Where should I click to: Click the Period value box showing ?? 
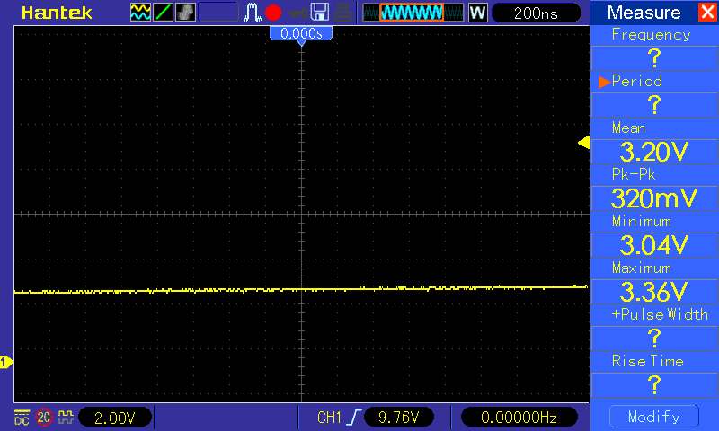click(x=654, y=105)
